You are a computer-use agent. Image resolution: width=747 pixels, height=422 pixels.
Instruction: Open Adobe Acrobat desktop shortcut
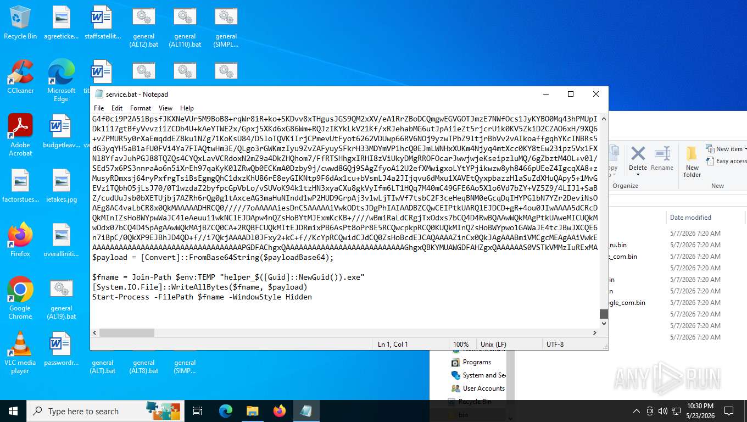click(20, 135)
